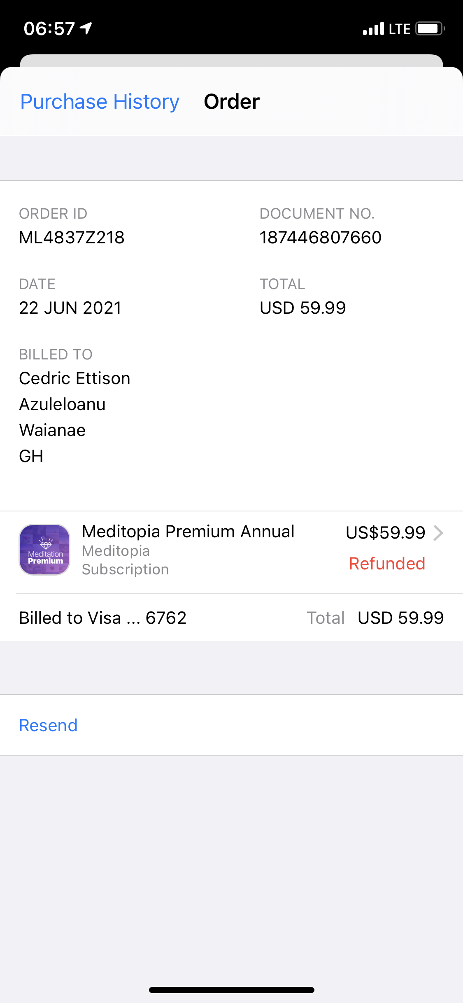Tap the 06:57 clock in status bar
This screenshot has width=463, height=1003.
tap(49, 29)
